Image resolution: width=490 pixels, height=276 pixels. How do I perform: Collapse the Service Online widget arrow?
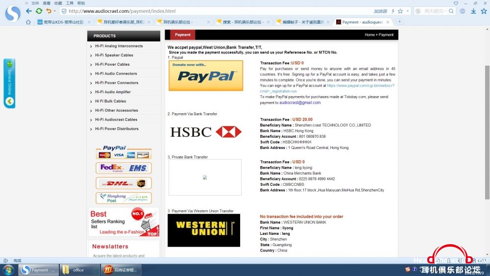[9, 101]
